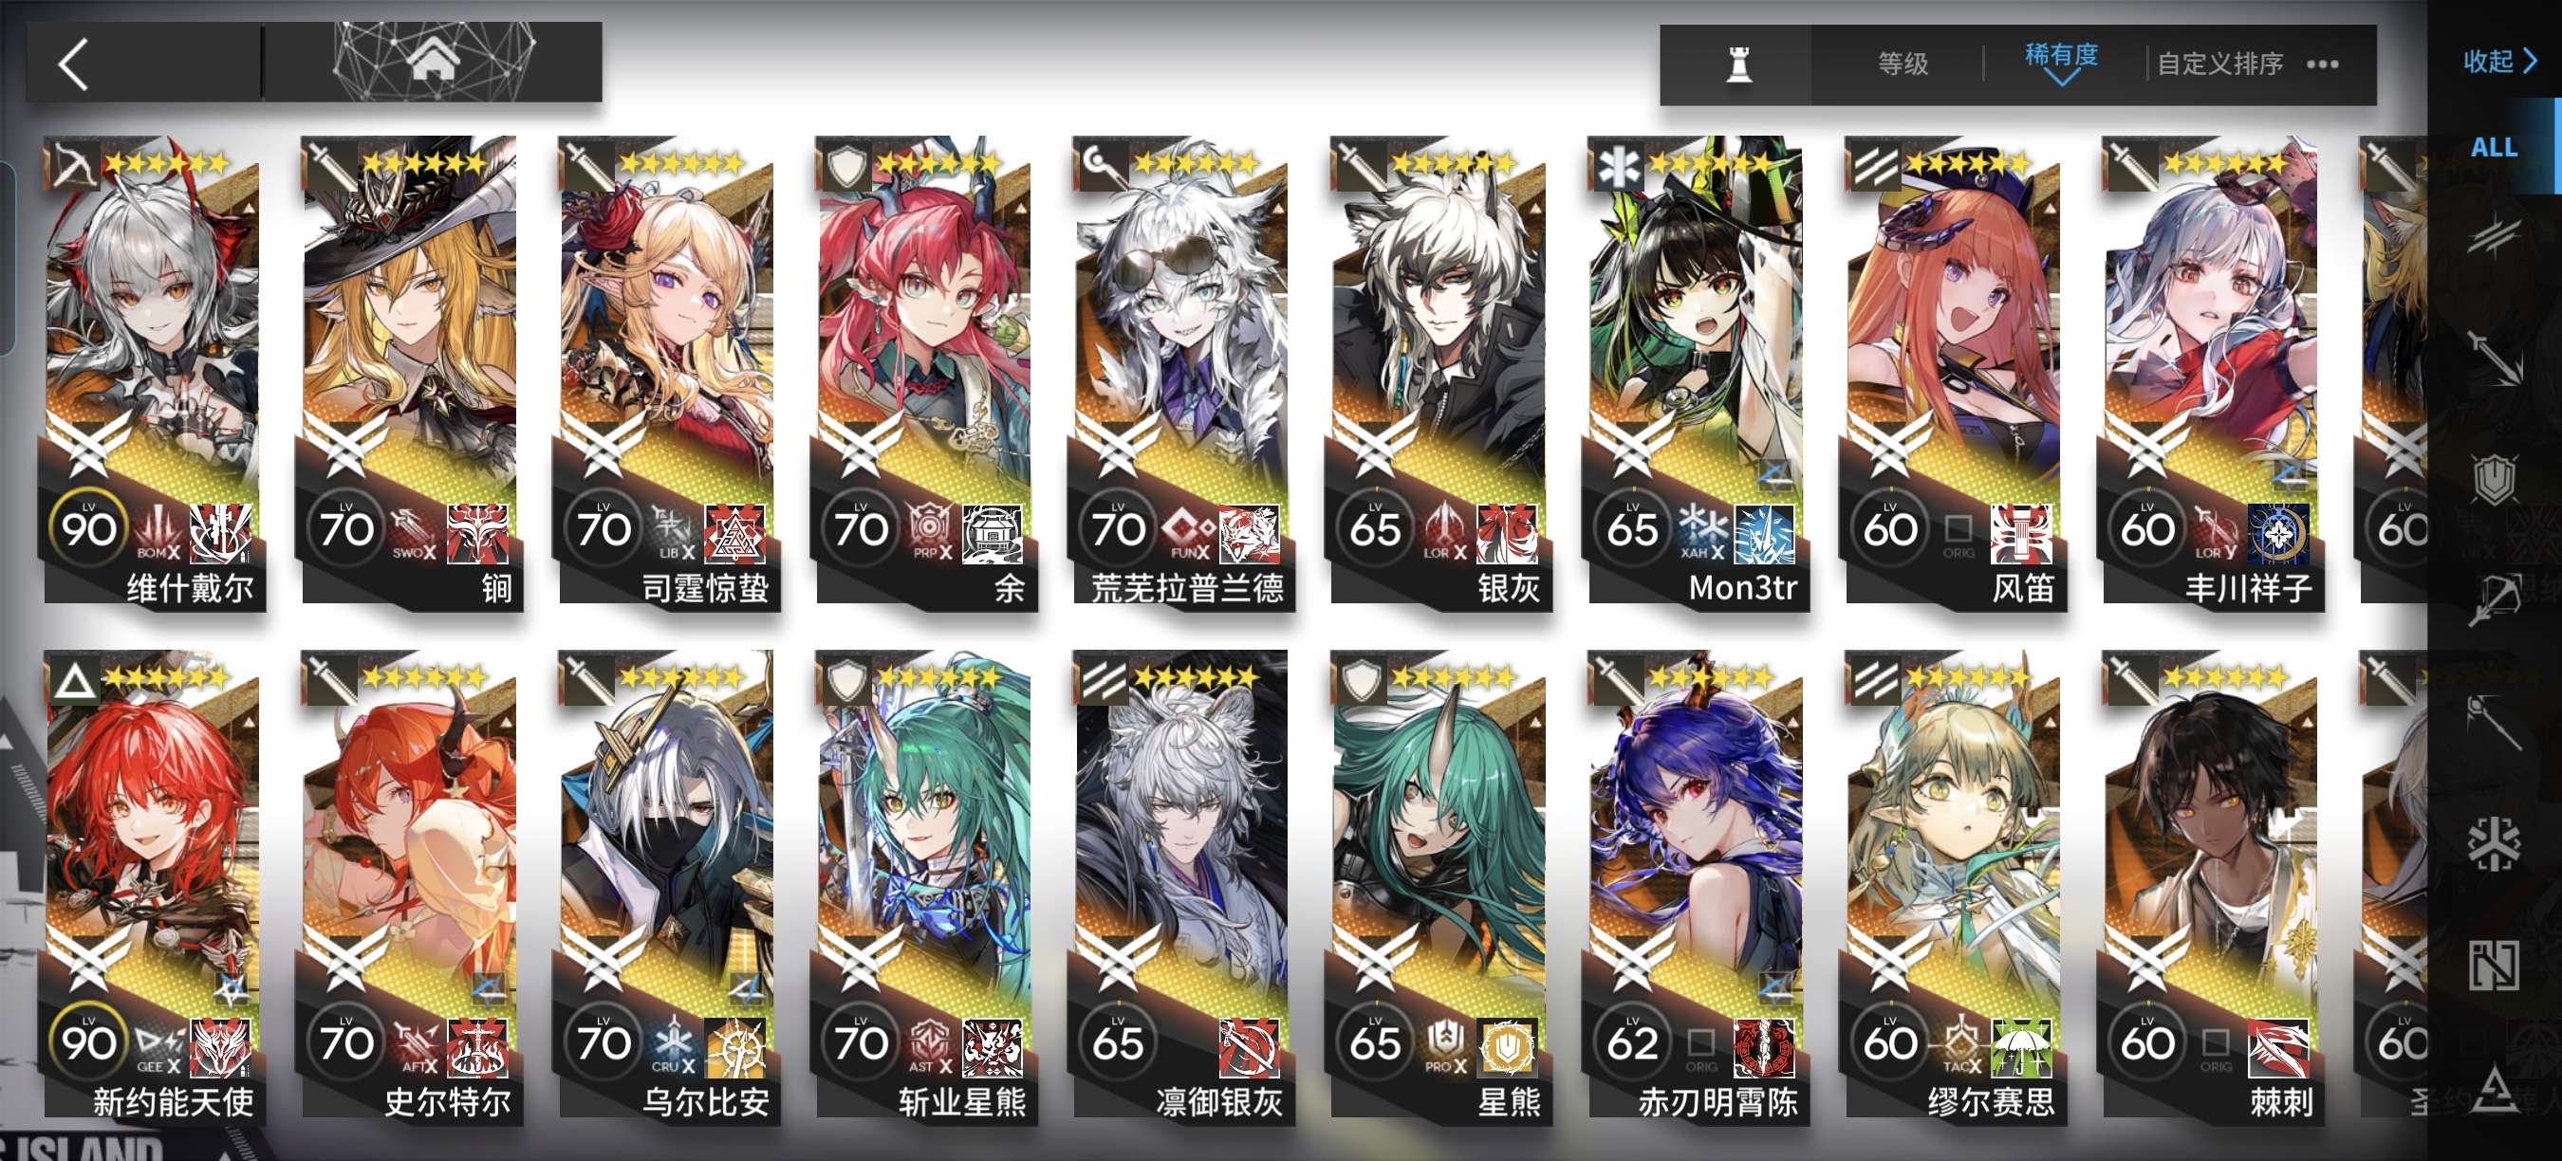Go to home via house icon

pos(433,60)
